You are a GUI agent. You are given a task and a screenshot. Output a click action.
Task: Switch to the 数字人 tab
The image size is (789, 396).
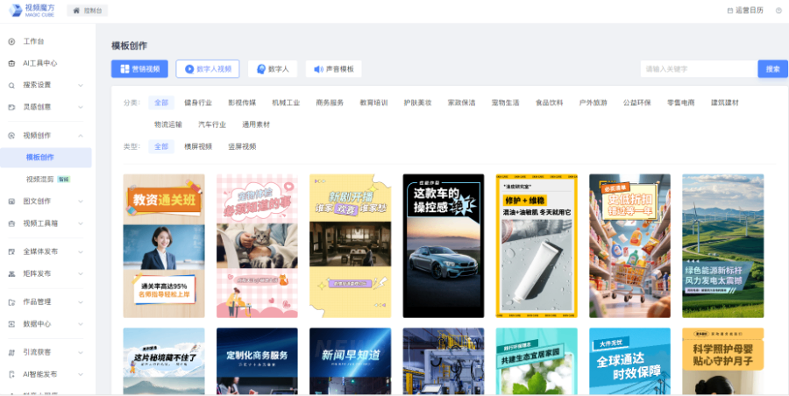pos(273,69)
